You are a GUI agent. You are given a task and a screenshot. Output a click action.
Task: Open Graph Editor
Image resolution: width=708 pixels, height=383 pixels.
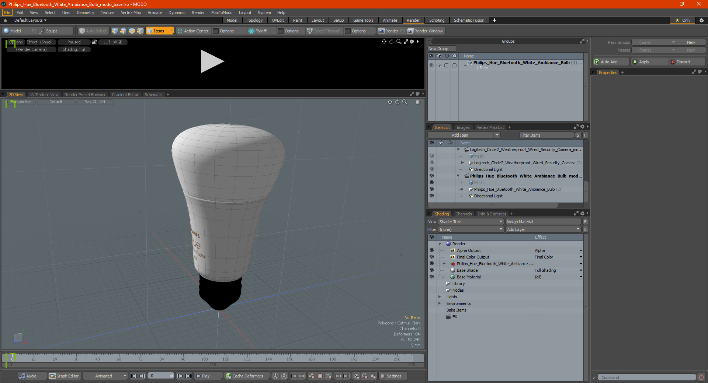[x=64, y=376]
